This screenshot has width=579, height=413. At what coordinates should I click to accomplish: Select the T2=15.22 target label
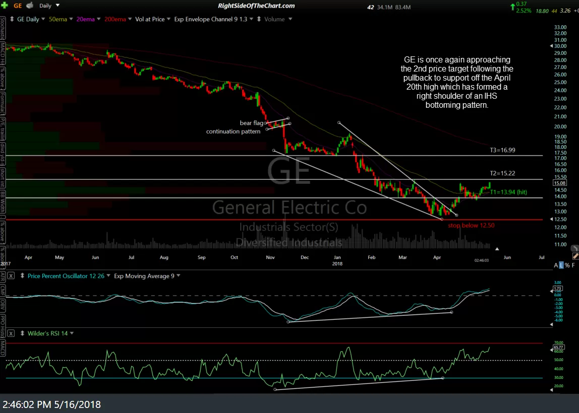(x=502, y=173)
